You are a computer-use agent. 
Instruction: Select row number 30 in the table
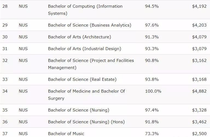click(5, 37)
